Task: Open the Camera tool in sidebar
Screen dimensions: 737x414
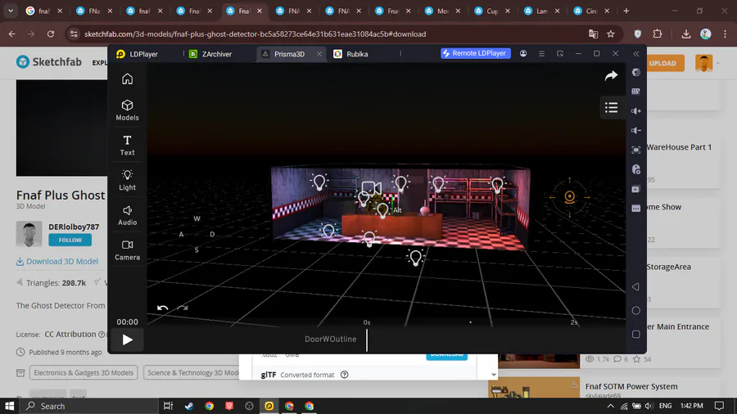Action: point(128,250)
